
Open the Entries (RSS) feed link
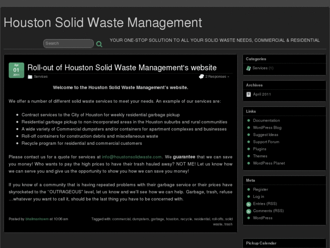pyautogui.click(x=265, y=204)
